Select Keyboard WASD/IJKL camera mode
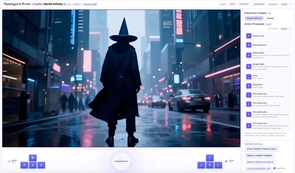 (x=254, y=18)
